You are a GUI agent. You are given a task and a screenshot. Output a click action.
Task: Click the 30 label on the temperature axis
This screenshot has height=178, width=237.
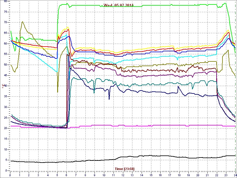[6, 107]
